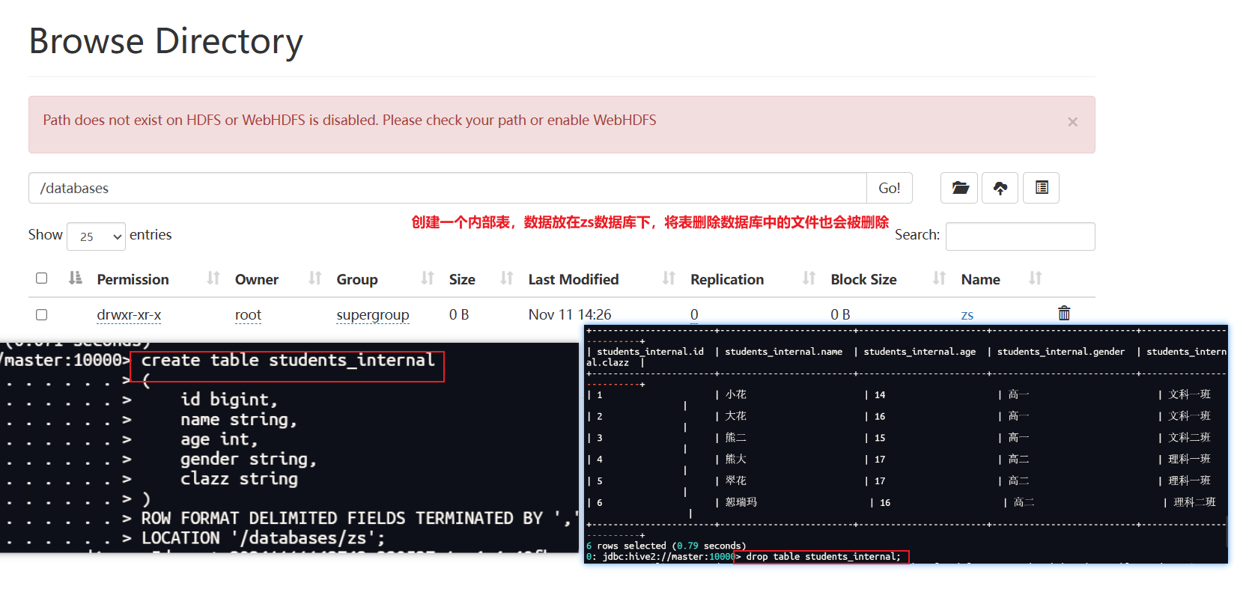Go to the entered directory path
This screenshot has height=601, width=1237.
890,188
